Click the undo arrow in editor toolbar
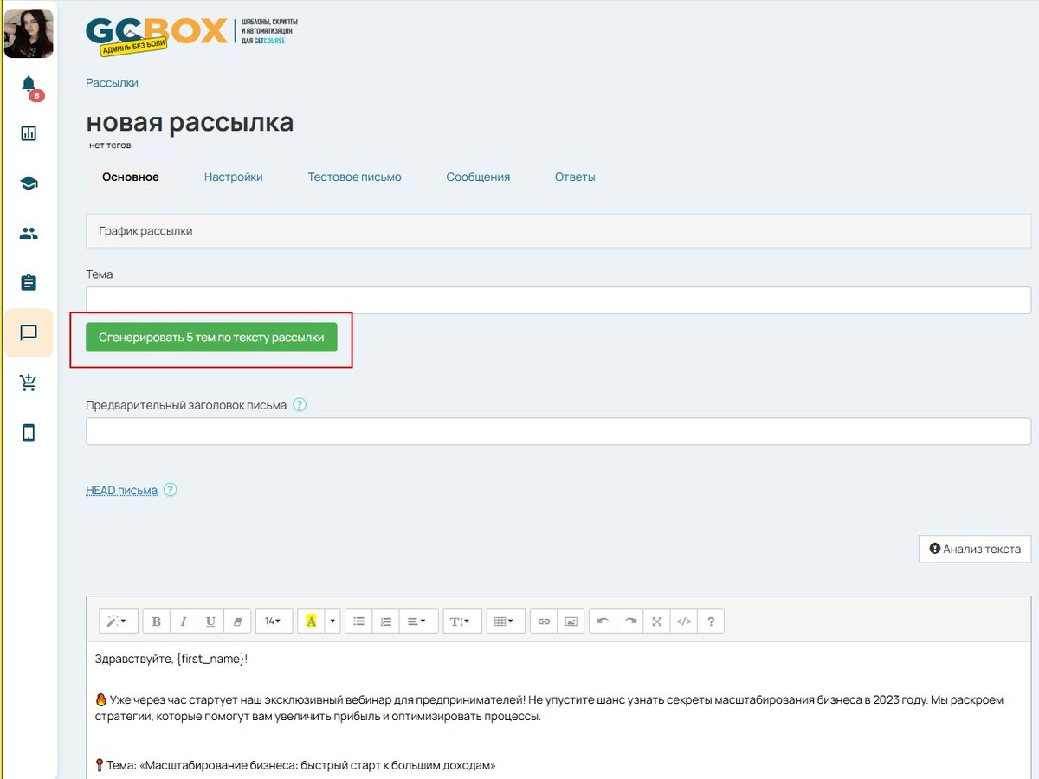 [603, 621]
